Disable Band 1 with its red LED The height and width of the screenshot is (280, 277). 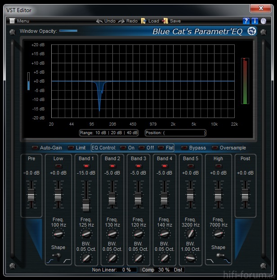(x=86, y=166)
